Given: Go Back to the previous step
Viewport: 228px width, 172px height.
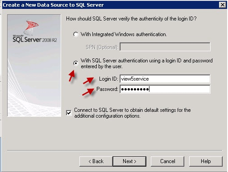Looking at the screenshot, I should pos(96,161).
